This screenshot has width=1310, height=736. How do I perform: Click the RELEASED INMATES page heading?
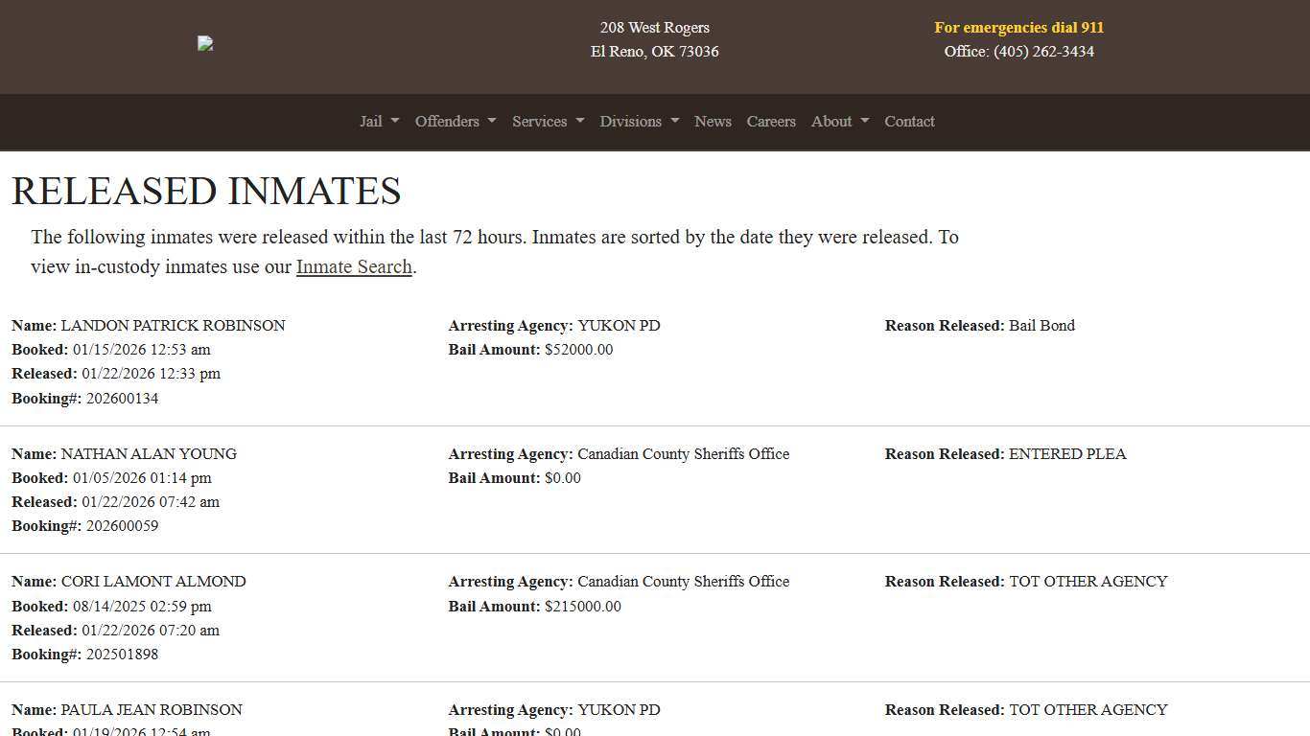pyautogui.click(x=205, y=191)
